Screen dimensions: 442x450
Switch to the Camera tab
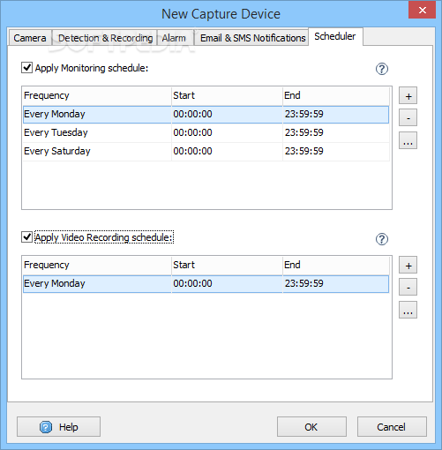(30, 38)
